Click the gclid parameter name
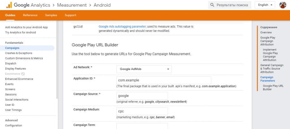The width and height of the screenshot is (290, 129). 78,27
